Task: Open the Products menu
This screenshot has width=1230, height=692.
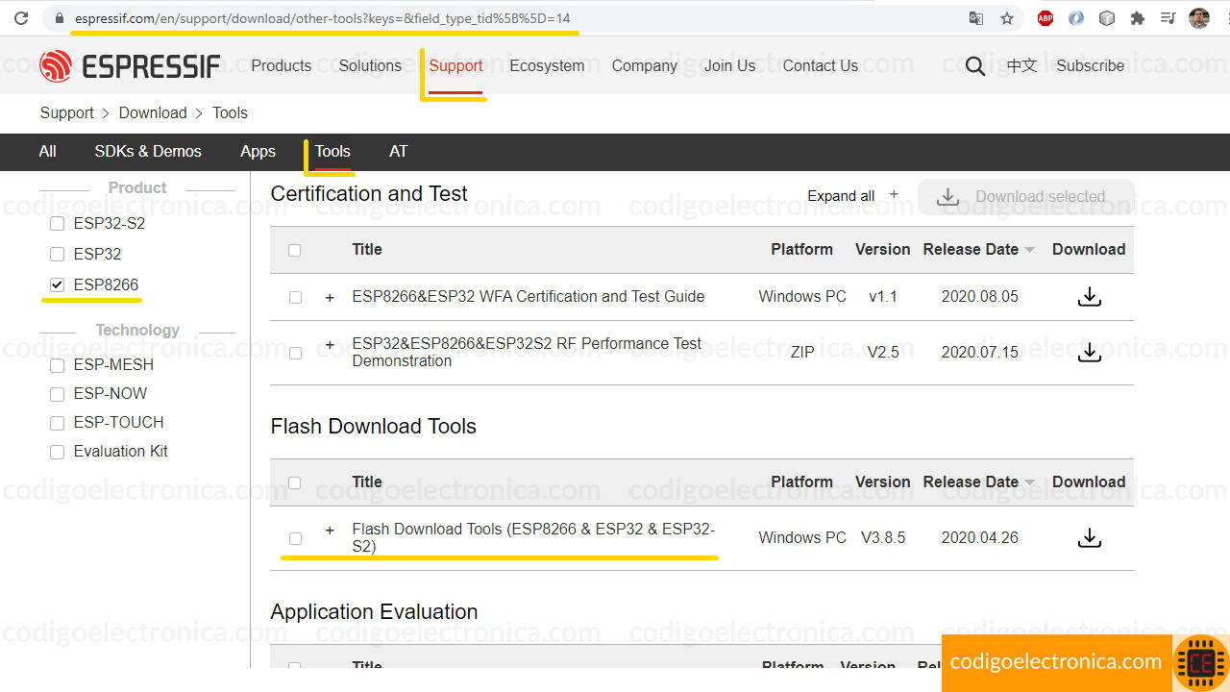Action: click(281, 65)
